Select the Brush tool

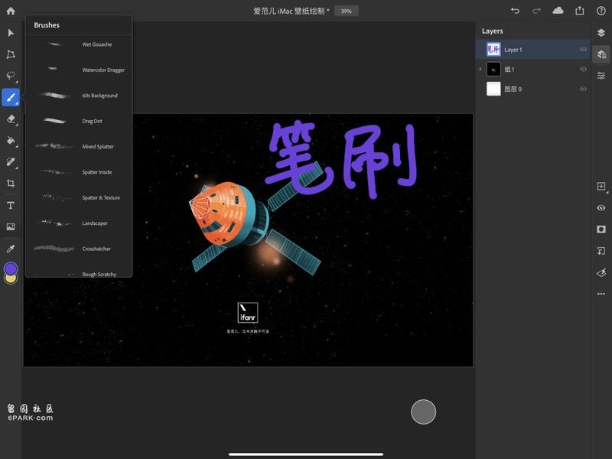(11, 97)
